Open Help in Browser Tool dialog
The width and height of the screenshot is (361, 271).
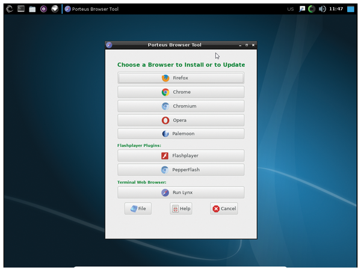pyautogui.click(x=181, y=209)
